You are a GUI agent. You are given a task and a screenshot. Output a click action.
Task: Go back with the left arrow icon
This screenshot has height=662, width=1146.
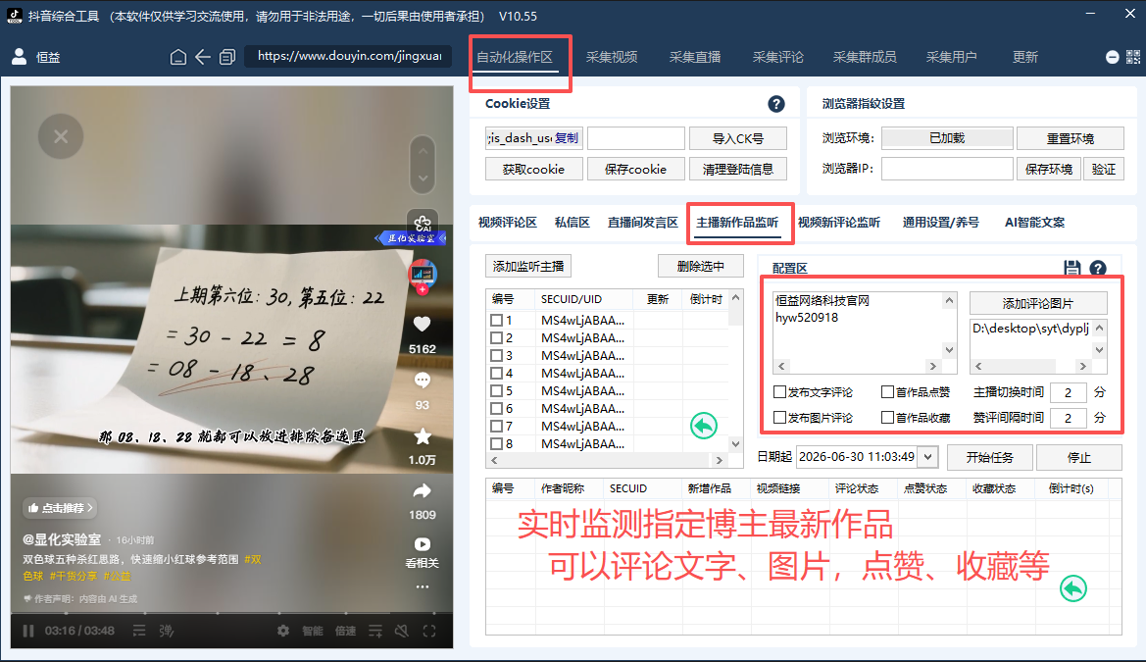pyautogui.click(x=203, y=57)
